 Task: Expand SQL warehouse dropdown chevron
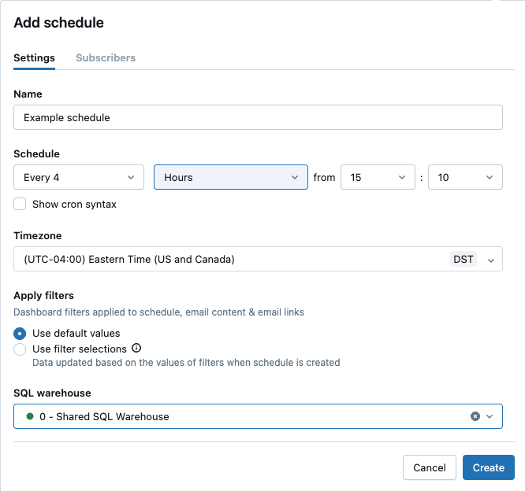(x=490, y=416)
